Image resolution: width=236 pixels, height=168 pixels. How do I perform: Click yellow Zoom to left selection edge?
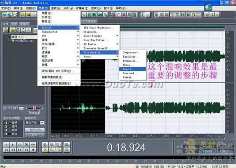pyautogui.click(x=52, y=150)
